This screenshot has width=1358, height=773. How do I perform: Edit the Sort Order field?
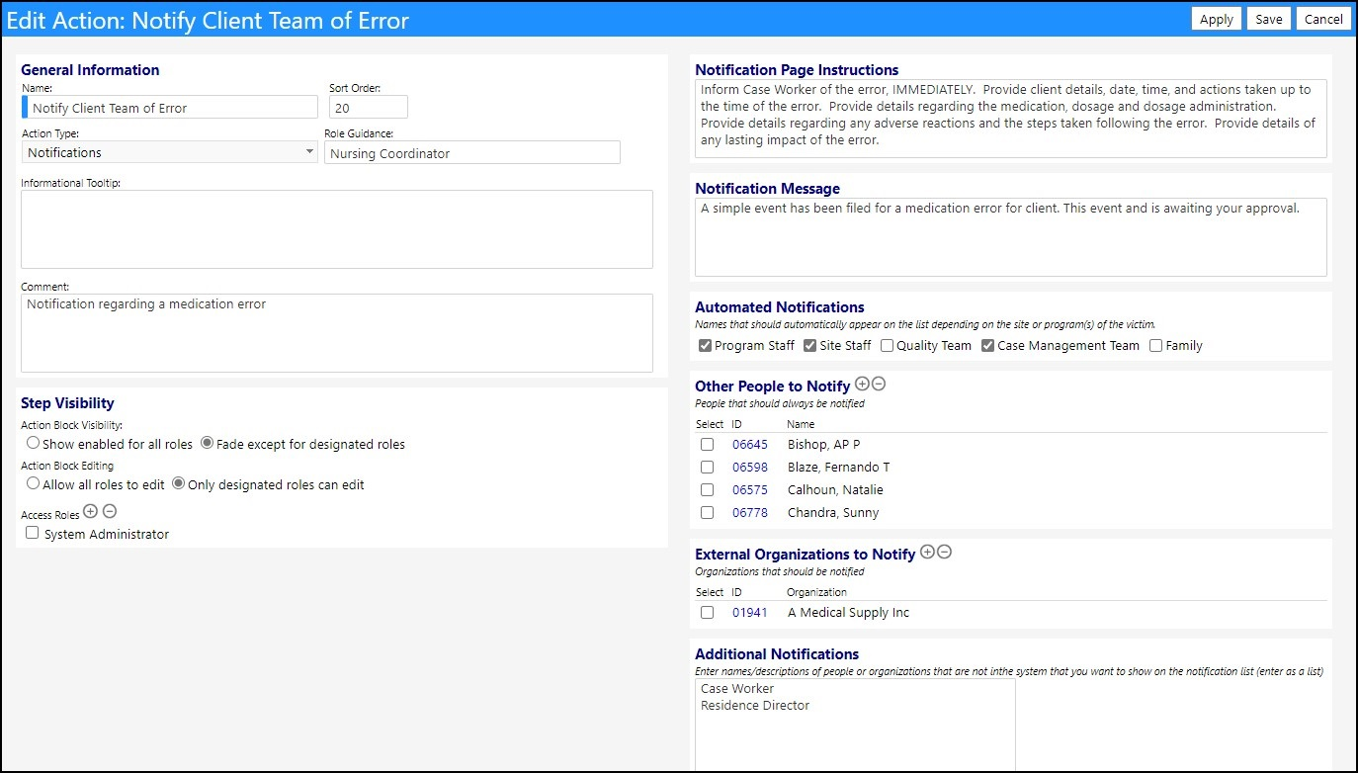tap(369, 108)
